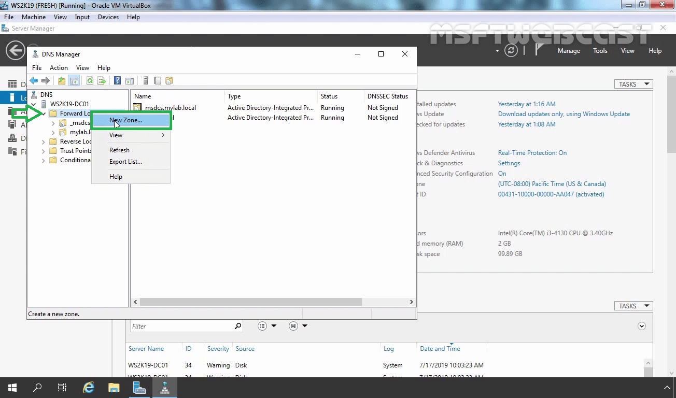
Task: Expand the _msdcs zone node
Action: click(x=53, y=123)
